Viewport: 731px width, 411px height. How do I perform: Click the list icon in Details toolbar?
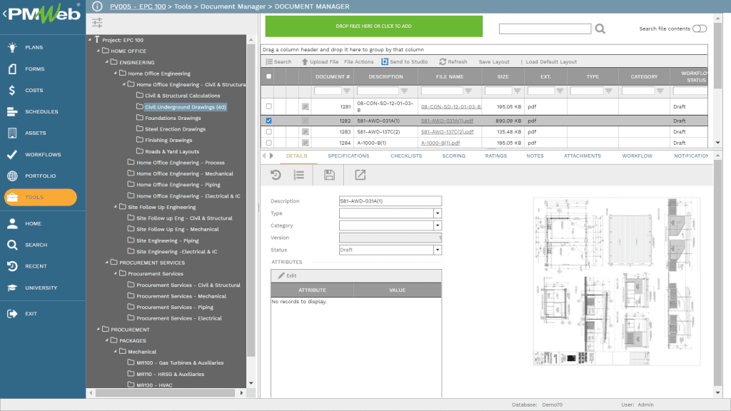point(299,175)
